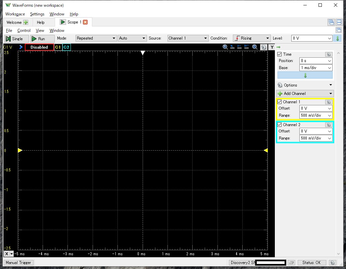
Task: Click the Y cursors button
Action: point(272,47)
